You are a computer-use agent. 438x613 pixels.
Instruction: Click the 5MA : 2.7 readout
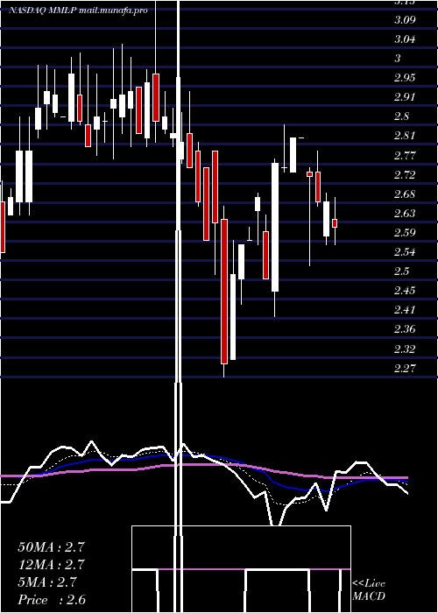click(x=47, y=582)
